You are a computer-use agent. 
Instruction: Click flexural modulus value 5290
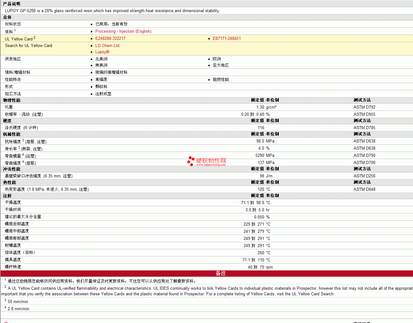pyautogui.click(x=260, y=156)
